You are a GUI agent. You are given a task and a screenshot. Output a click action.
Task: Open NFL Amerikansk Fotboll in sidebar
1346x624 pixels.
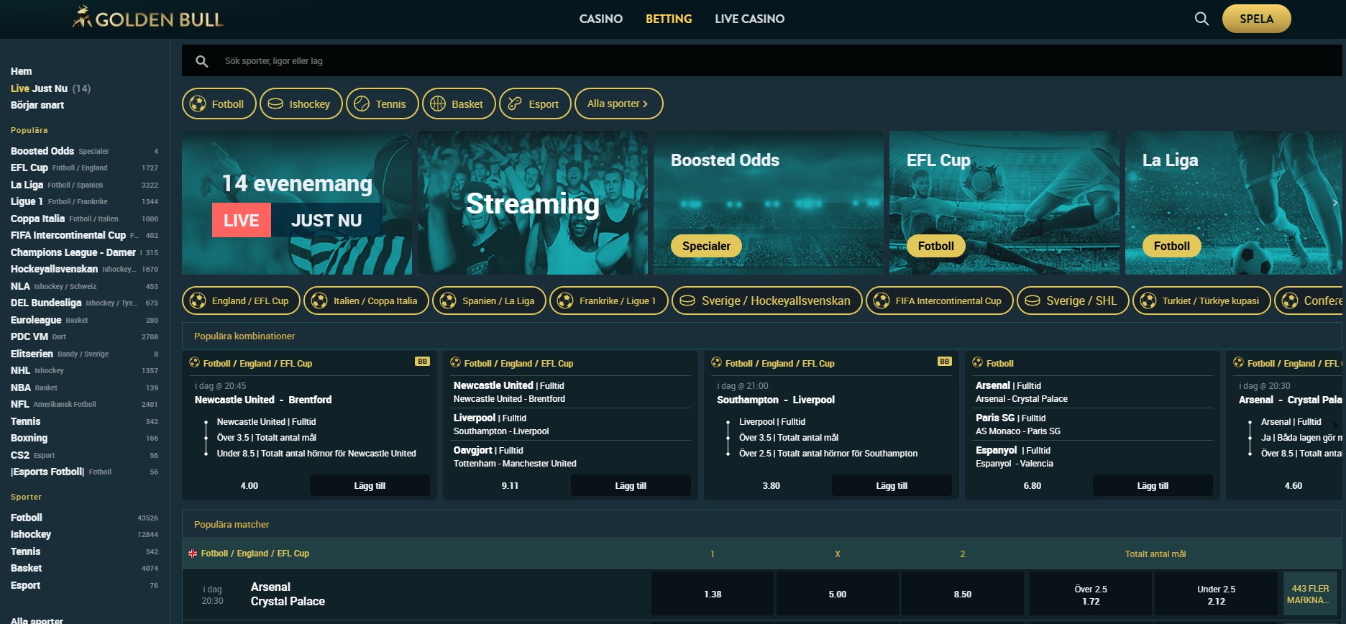[84, 404]
